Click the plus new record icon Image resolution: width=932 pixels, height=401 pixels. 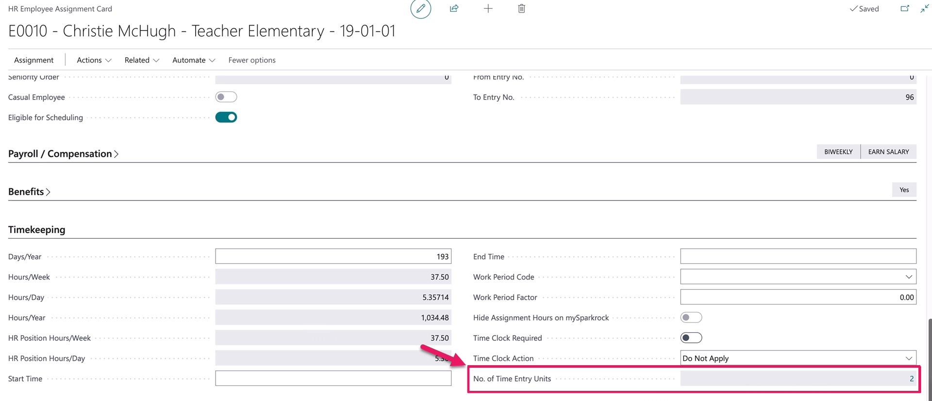point(488,9)
